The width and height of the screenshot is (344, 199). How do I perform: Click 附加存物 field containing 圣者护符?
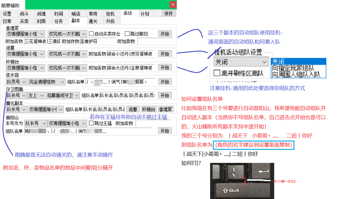point(97,41)
